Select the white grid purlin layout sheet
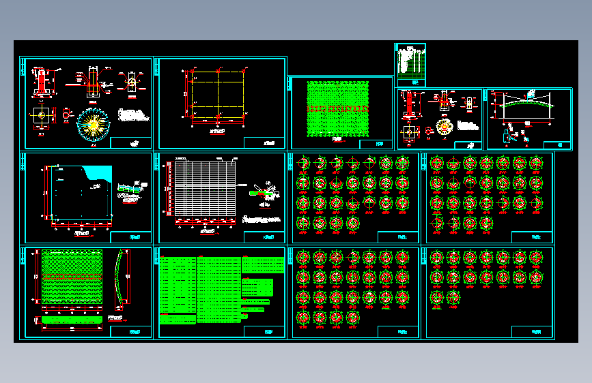 (220, 198)
